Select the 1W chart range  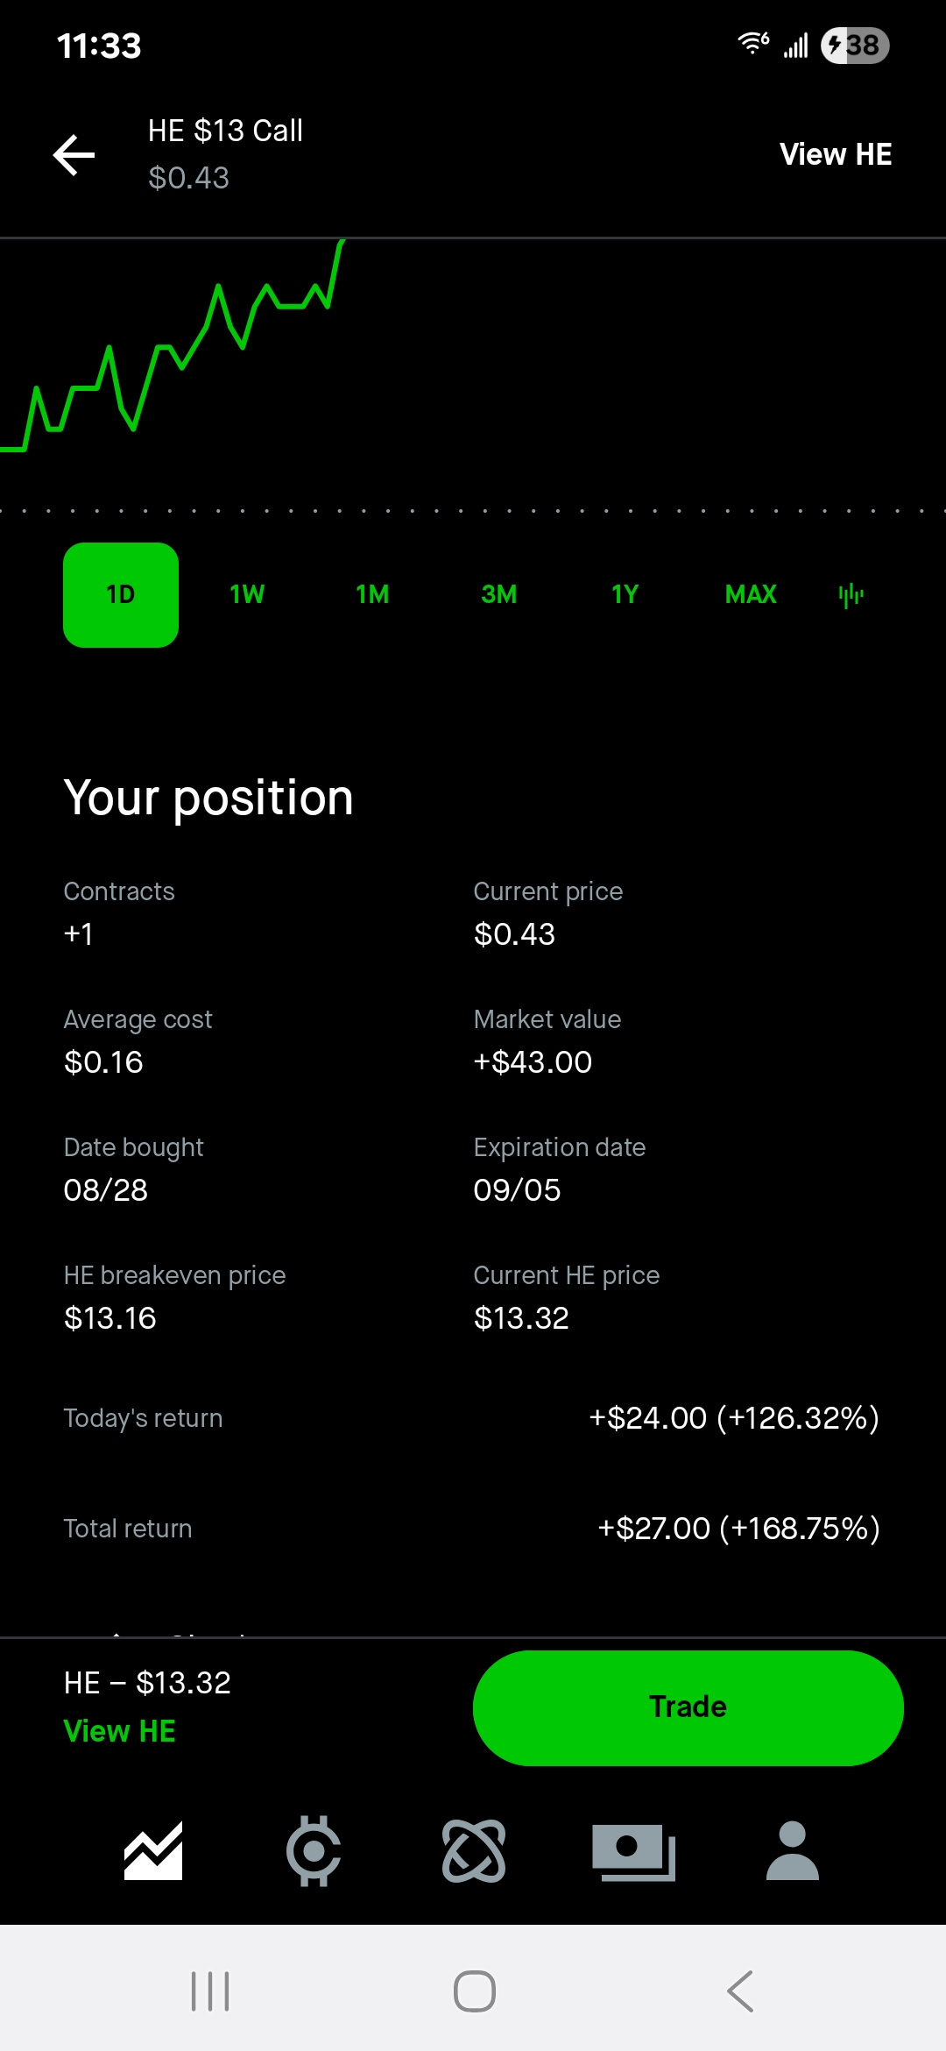(247, 595)
